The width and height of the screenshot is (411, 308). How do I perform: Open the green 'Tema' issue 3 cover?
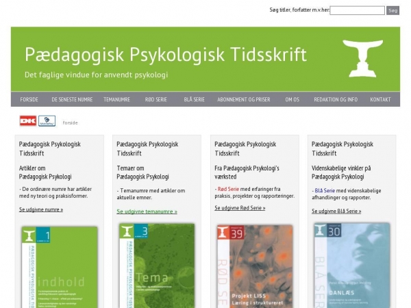[x=157, y=266]
